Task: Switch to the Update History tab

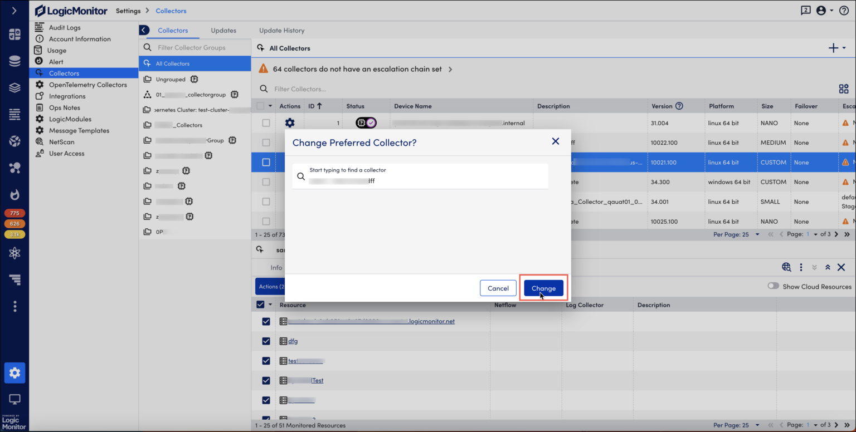Action: coord(281,31)
